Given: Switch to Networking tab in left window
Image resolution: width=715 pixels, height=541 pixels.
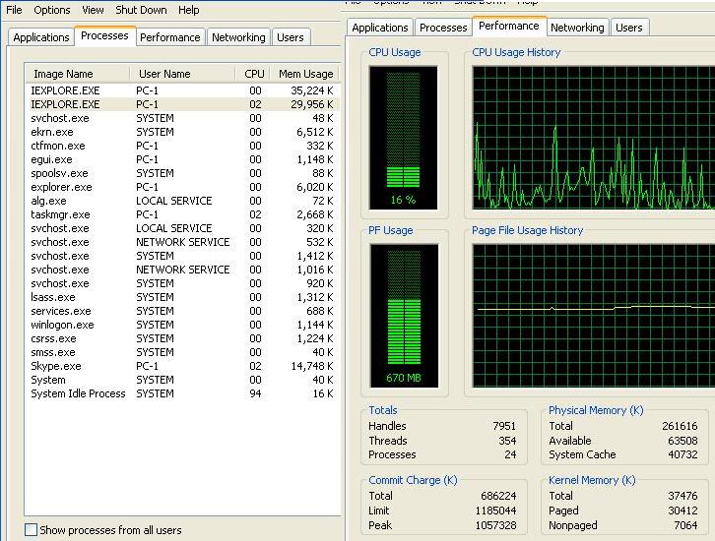Looking at the screenshot, I should [238, 37].
